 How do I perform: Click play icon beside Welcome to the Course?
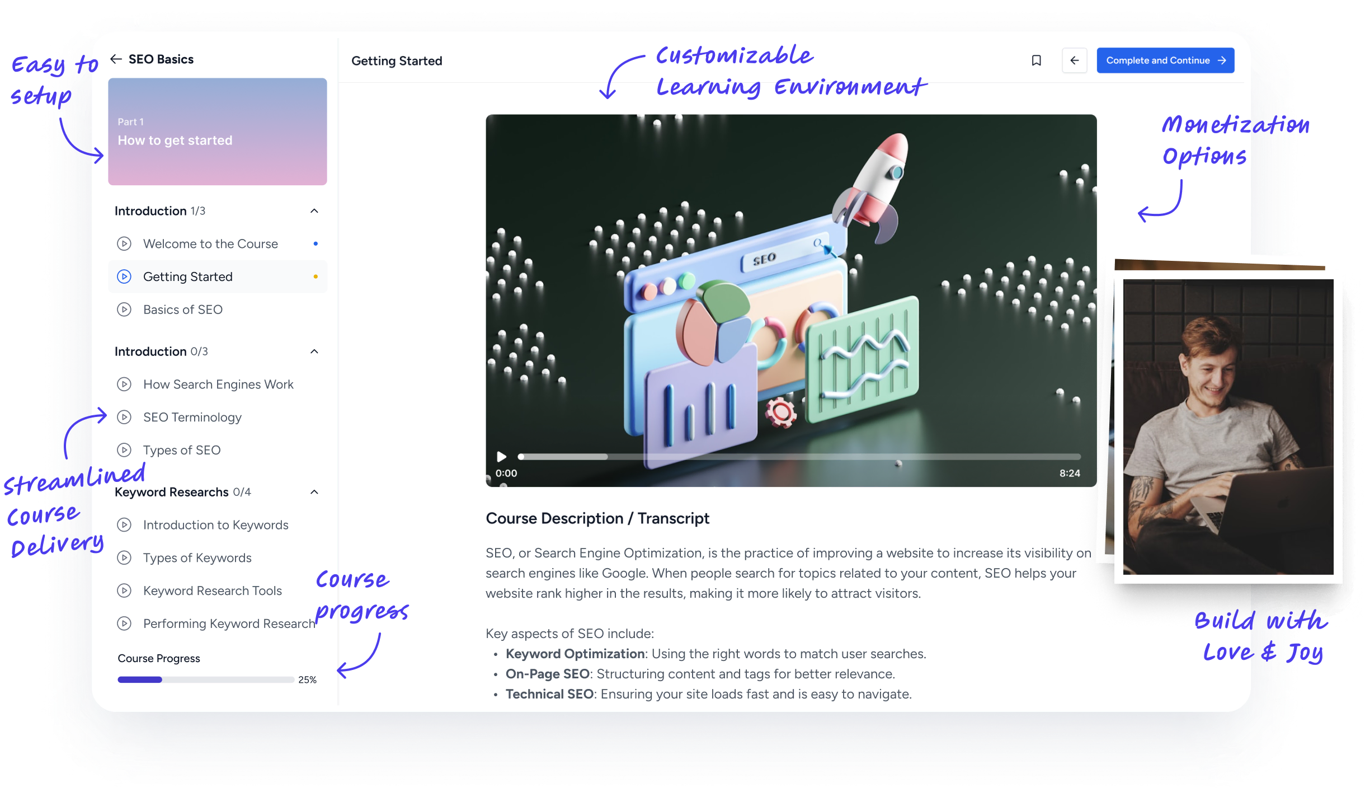click(x=124, y=243)
